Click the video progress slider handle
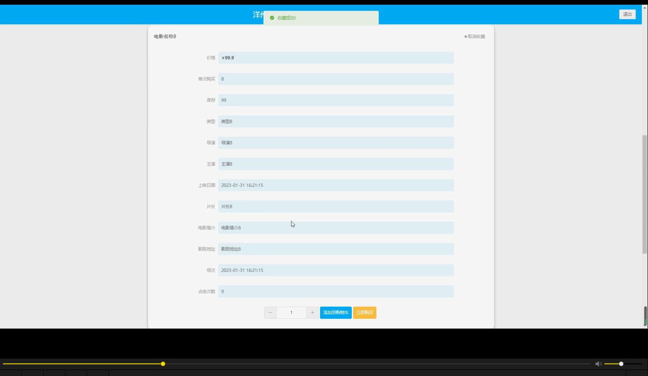648x376 pixels. [x=163, y=364]
